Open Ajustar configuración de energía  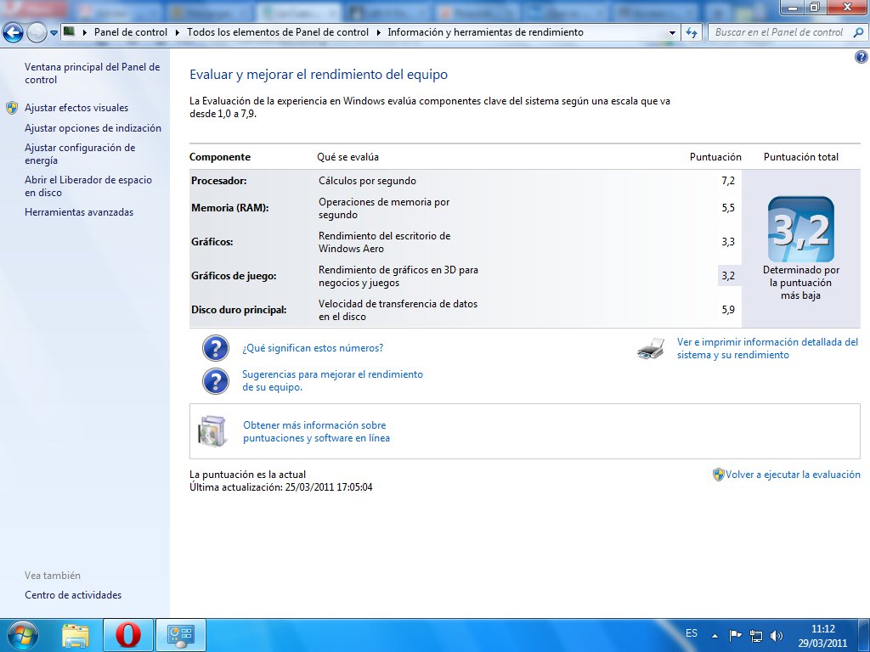click(x=80, y=155)
